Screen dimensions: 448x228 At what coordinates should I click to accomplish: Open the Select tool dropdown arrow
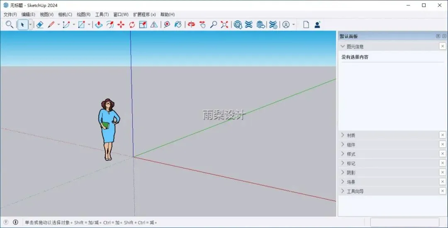(30, 25)
